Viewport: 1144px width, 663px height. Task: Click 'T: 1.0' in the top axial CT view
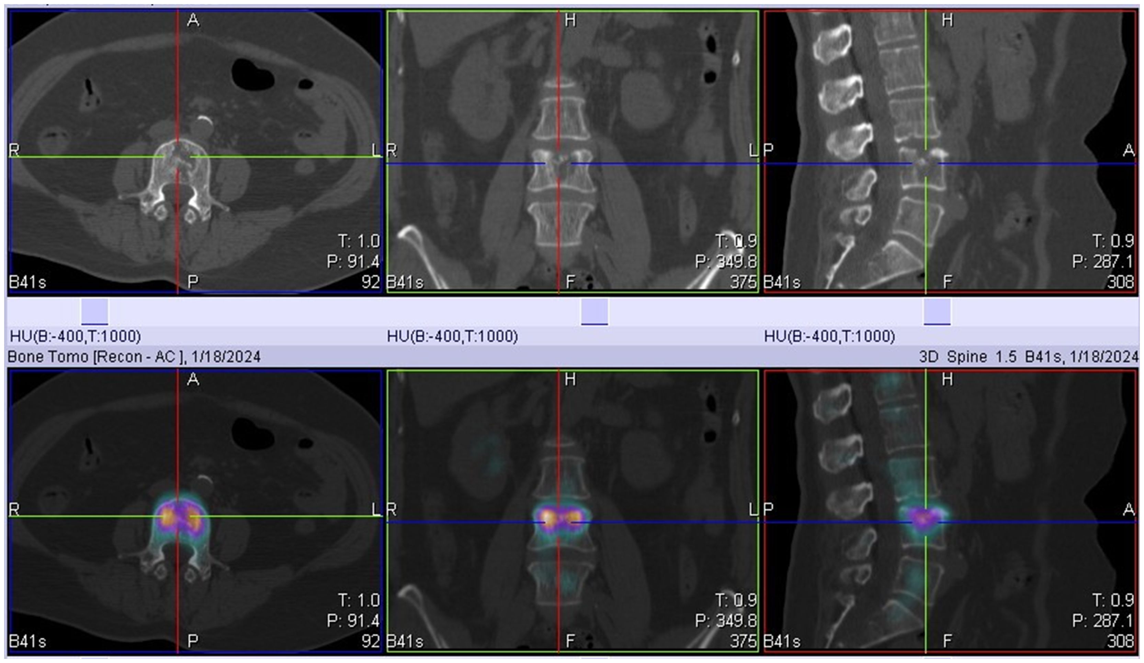coord(359,241)
